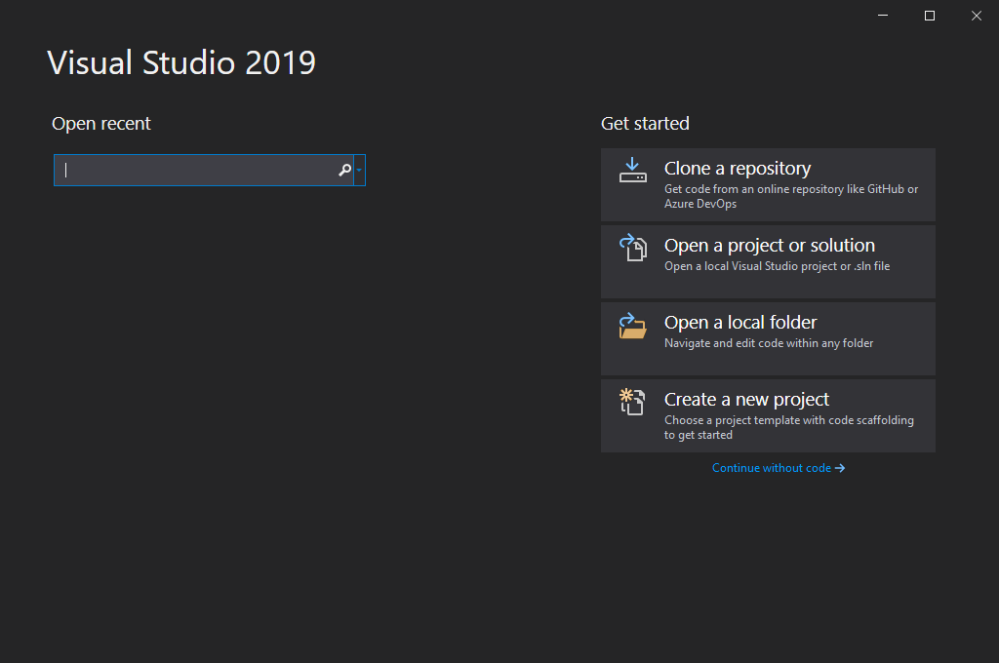Start the Create a new project option
This screenshot has width=999, height=663.
pos(746,400)
